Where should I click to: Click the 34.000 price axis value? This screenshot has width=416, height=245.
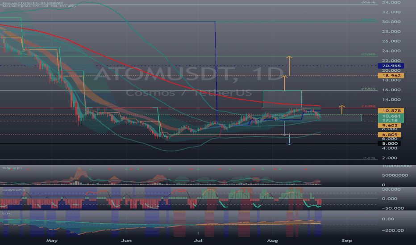pyautogui.click(x=391, y=2)
